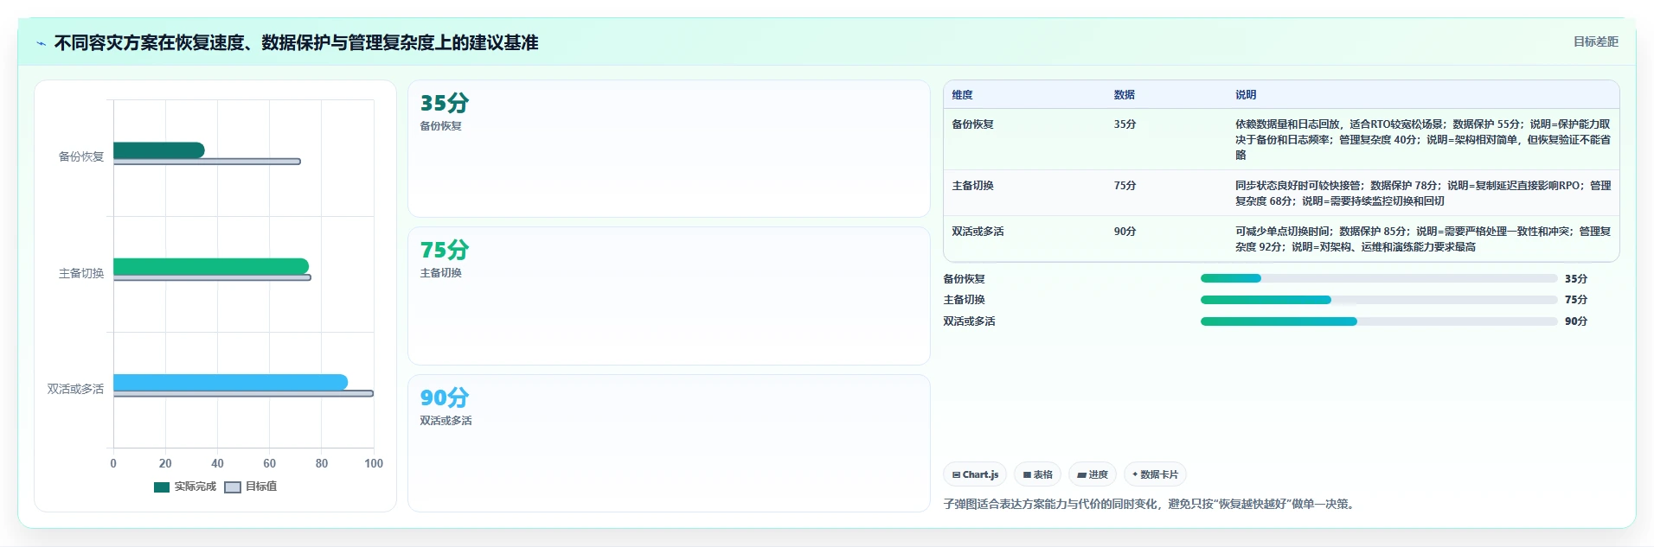Click the 20 tick on the chart axis

pyautogui.click(x=165, y=463)
